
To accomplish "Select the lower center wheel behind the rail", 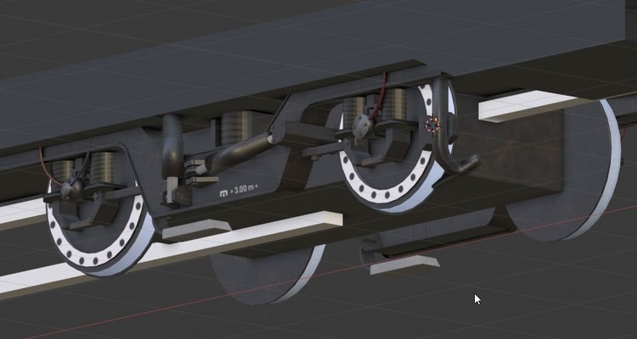I will (x=268, y=273).
